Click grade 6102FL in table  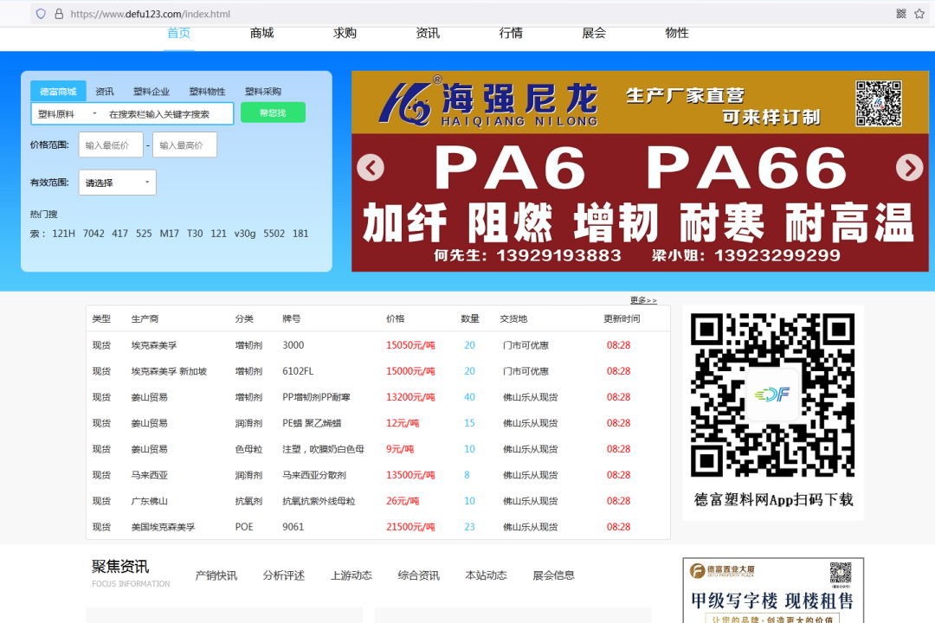tap(298, 371)
